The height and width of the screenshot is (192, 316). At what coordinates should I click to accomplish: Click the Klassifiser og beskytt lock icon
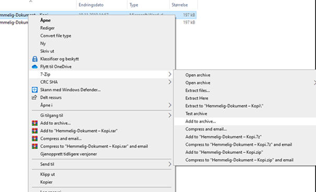tap(34, 59)
